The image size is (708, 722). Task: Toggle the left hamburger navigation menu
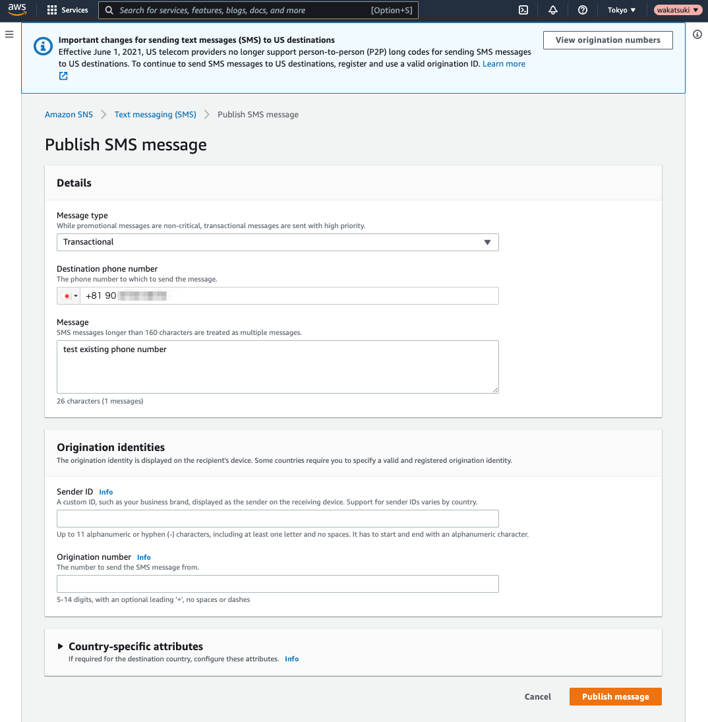(9, 34)
